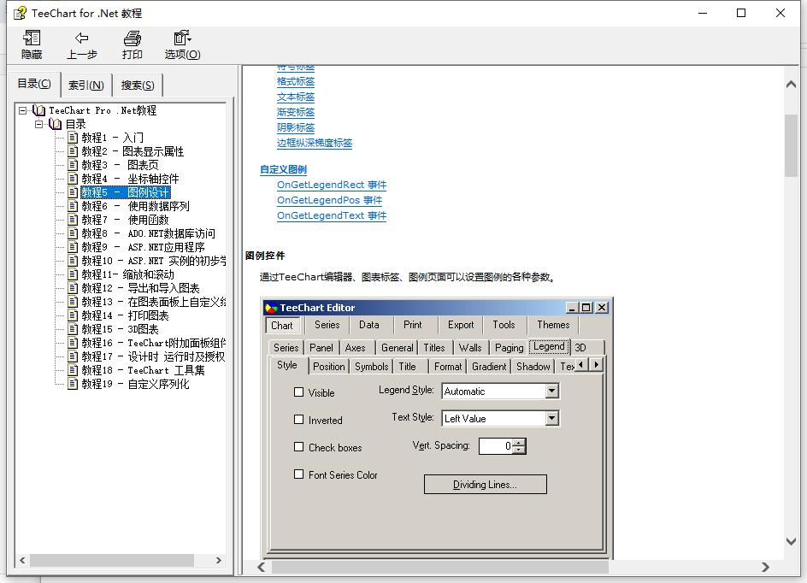Toggle the Font Series Color checkbox

[298, 474]
